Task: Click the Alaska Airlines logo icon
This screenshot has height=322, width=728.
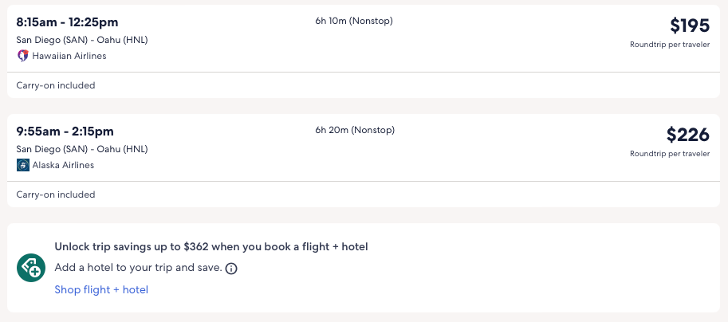Action: [23, 165]
